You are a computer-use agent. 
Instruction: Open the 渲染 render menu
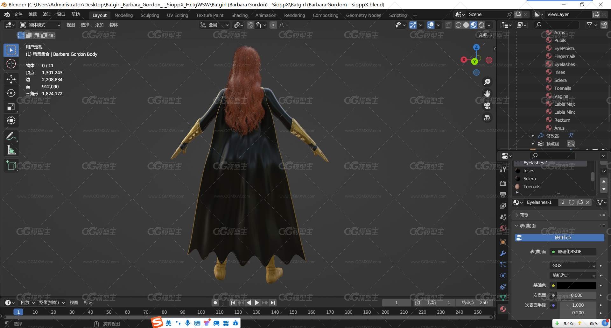(47, 14)
